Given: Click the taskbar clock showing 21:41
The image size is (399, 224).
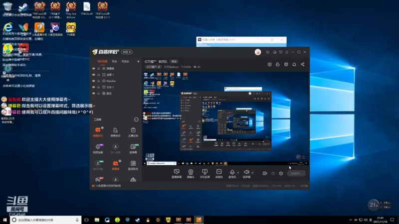Looking at the screenshot, I should [380, 220].
